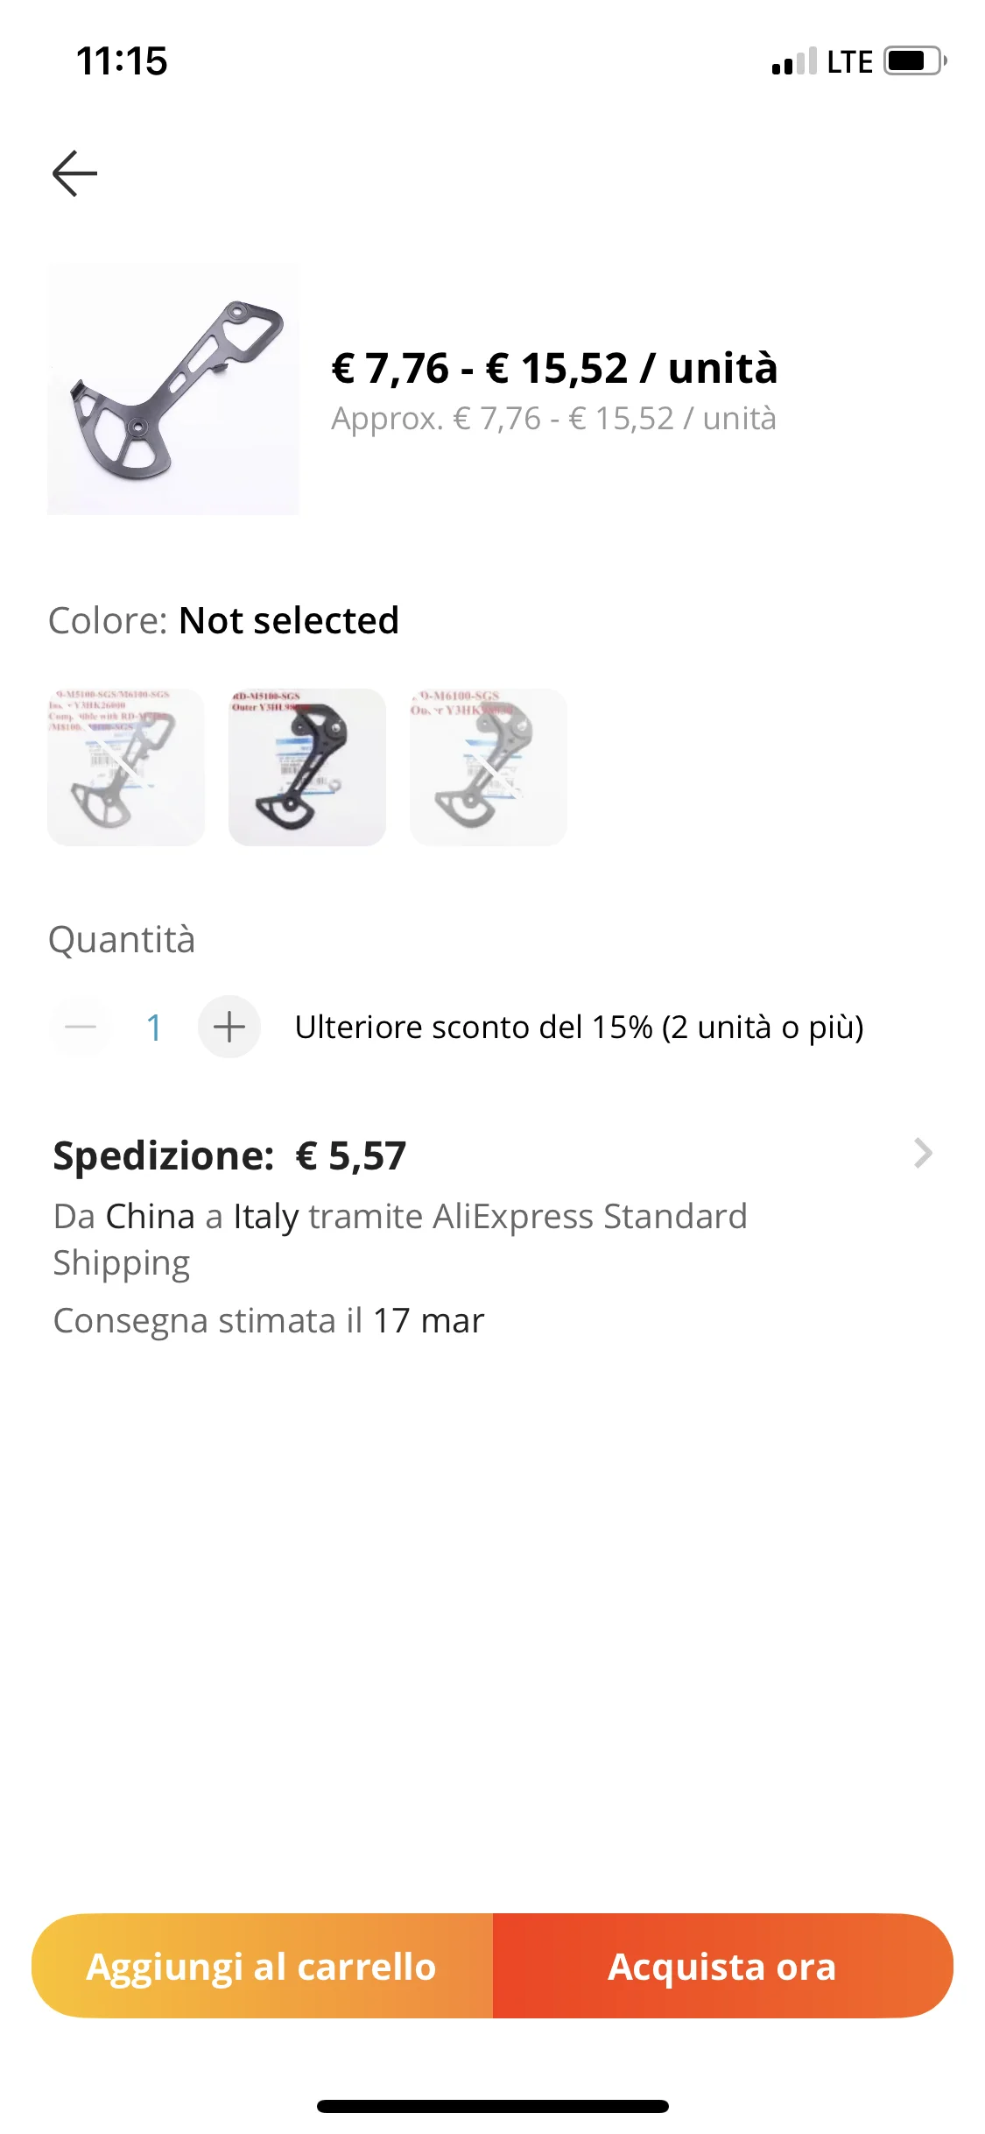Tap the 15% additional discount note
This screenshot has height=2134, width=985.
[x=579, y=1027]
